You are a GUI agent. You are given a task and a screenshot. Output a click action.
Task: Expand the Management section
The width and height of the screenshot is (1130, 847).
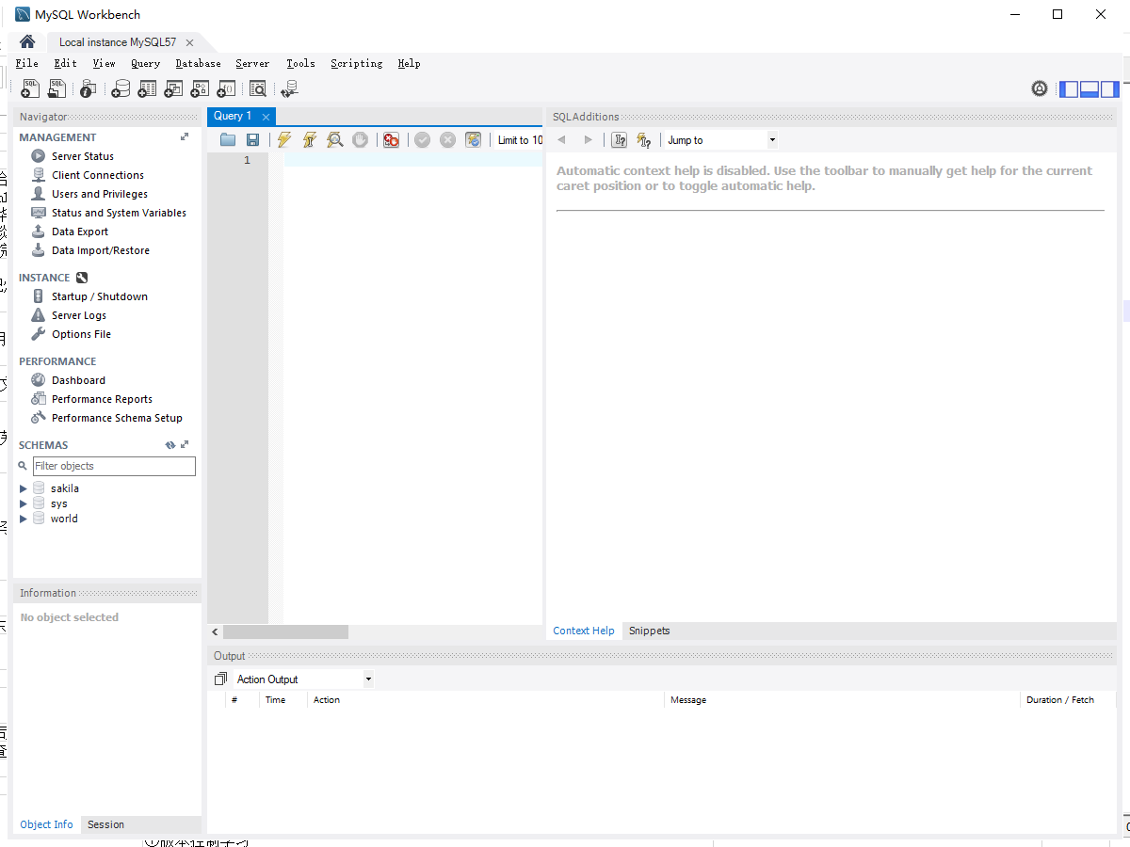[x=185, y=137]
